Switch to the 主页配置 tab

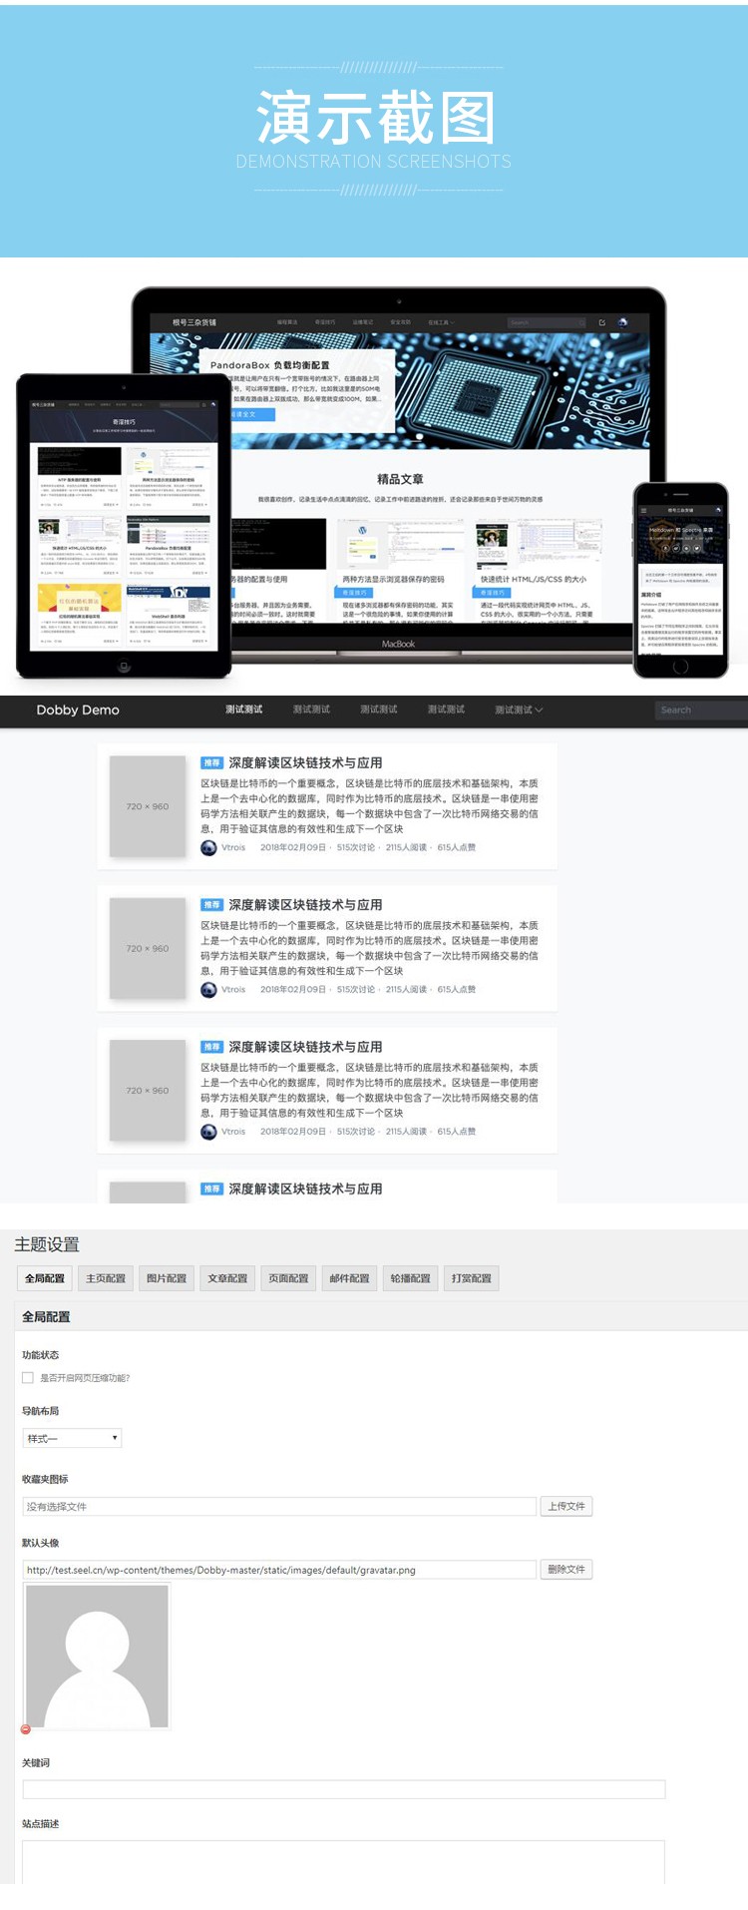(x=106, y=1278)
